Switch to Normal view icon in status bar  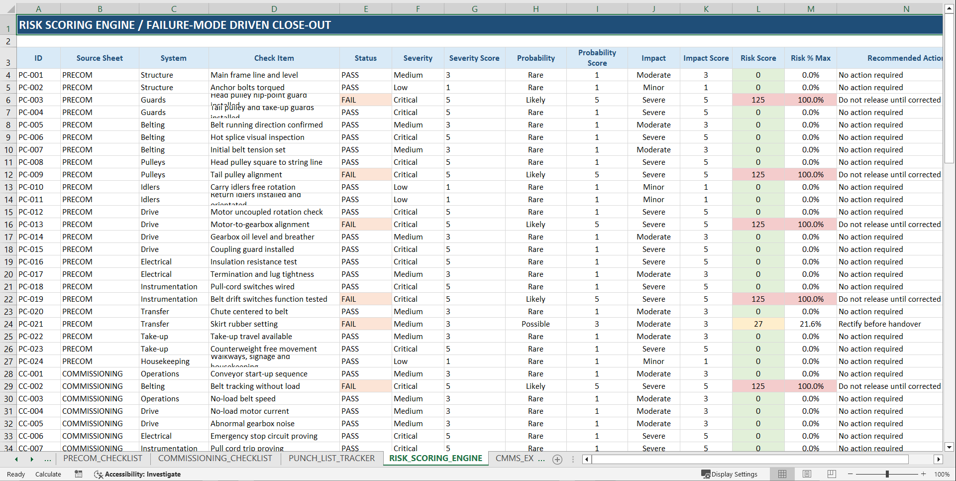pos(782,474)
